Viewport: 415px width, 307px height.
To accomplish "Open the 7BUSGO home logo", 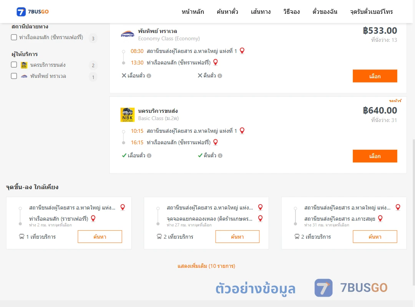I will tap(33, 12).
